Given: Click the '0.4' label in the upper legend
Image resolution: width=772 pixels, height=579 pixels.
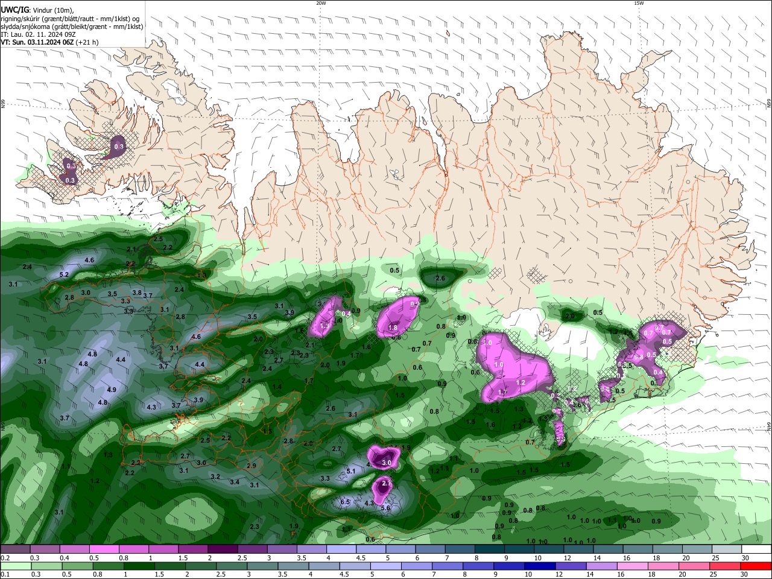Looking at the screenshot, I should (64, 558).
